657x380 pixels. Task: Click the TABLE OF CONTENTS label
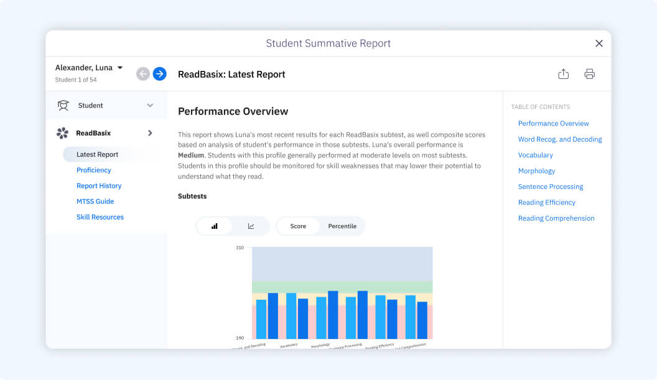[541, 107]
